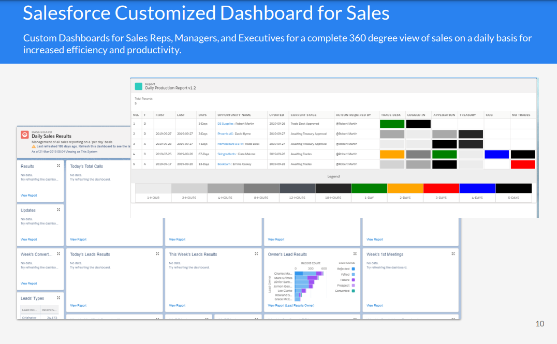Click the blue COB cell for Skingredients
557x344 pixels.
click(496, 154)
